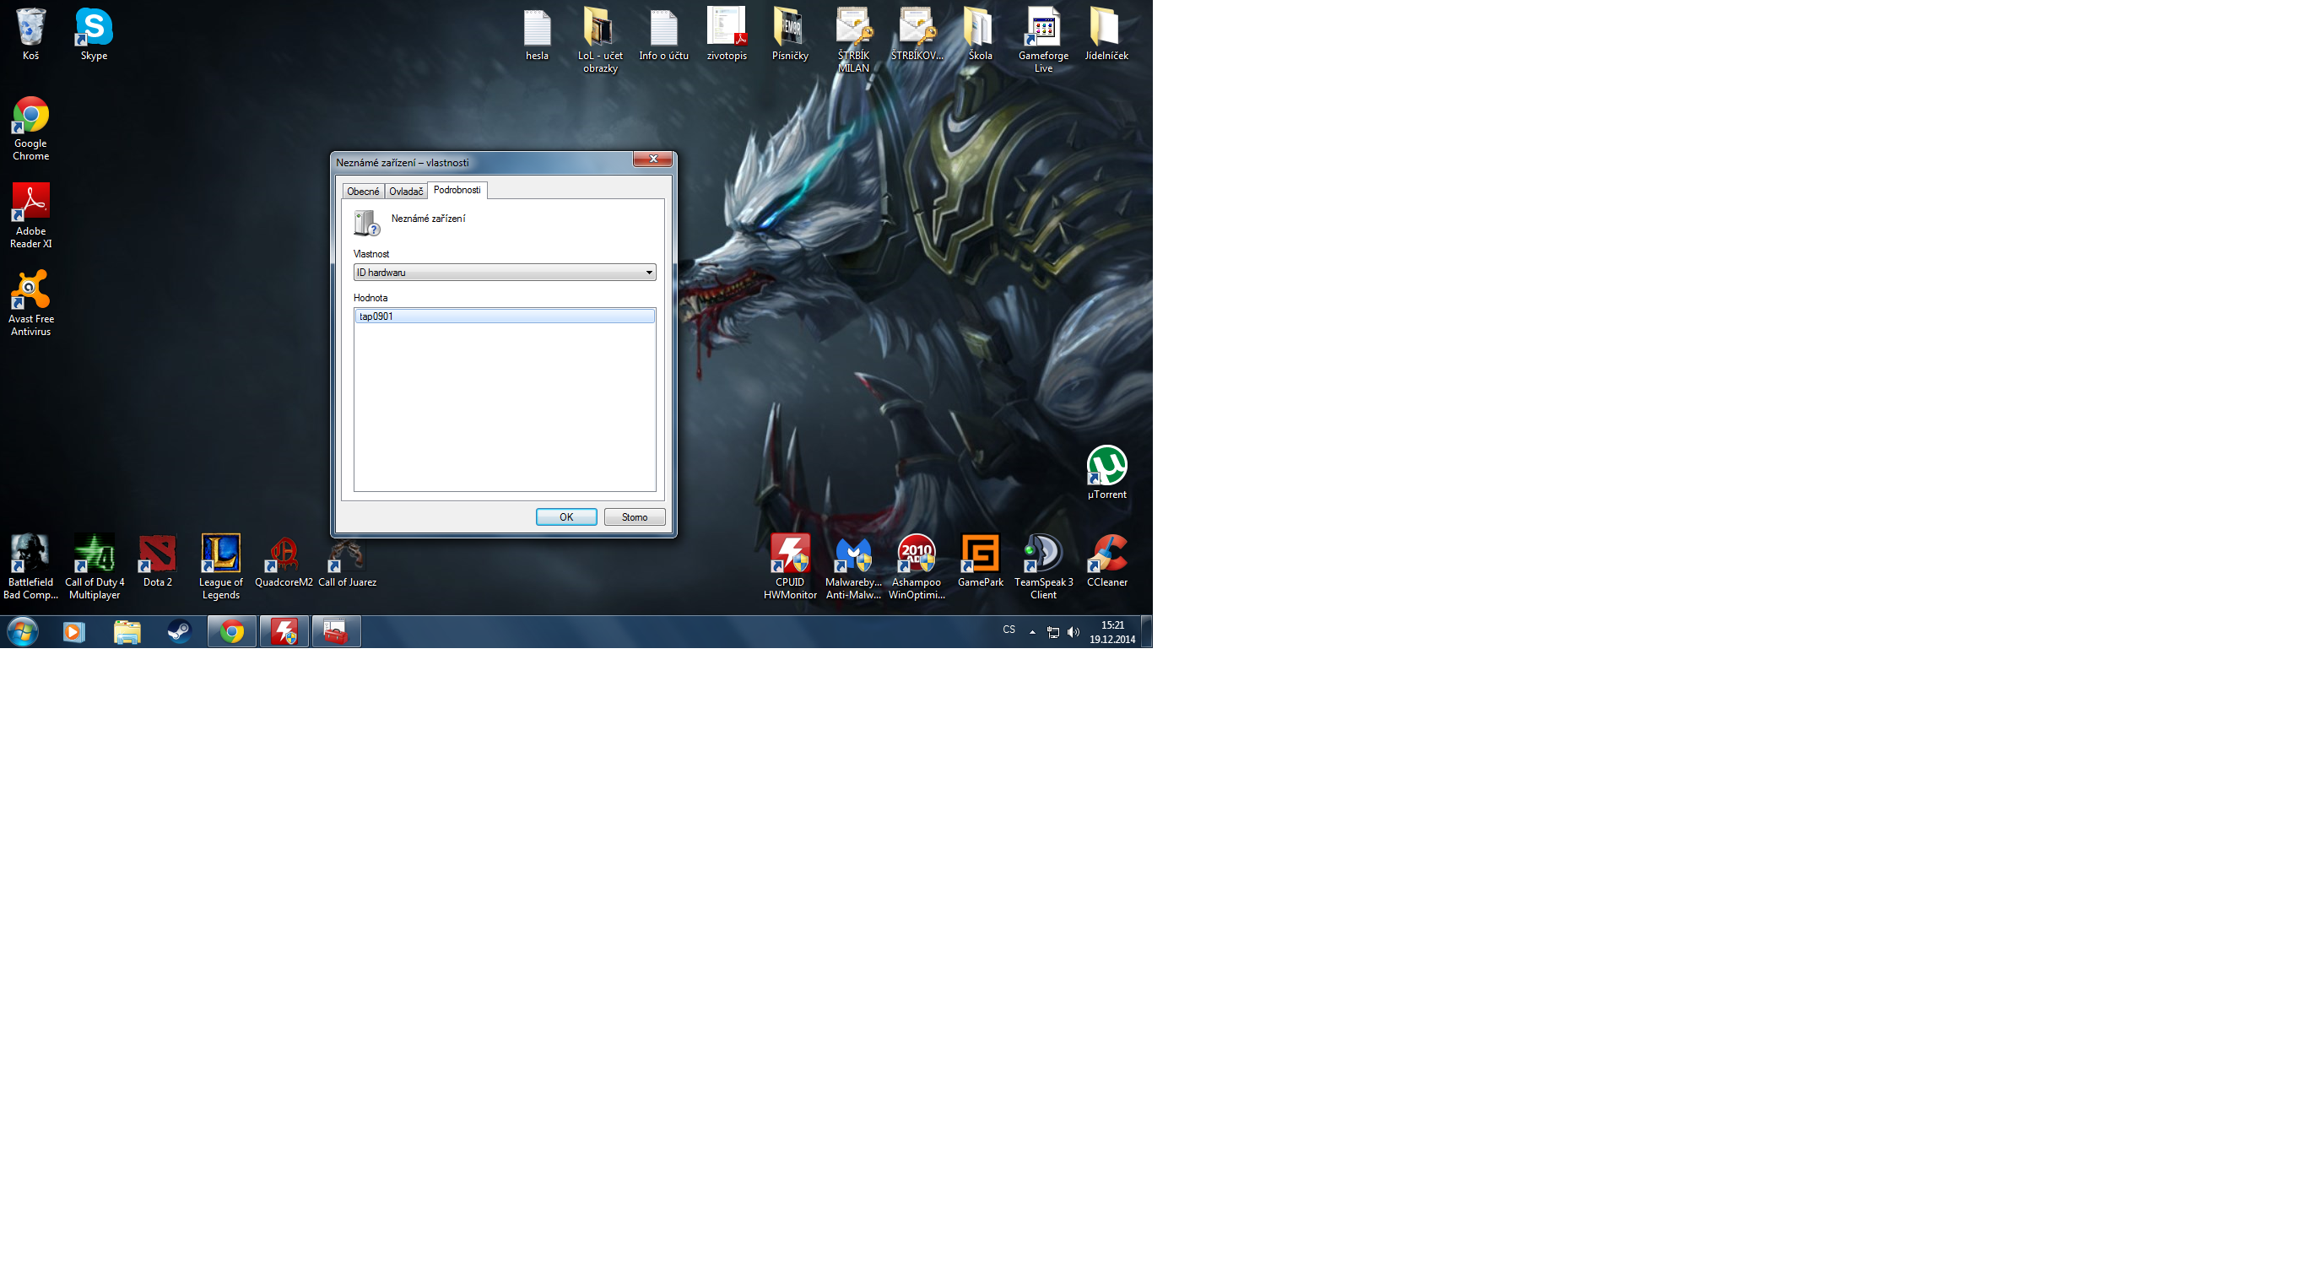
Task: Select Battlefield Bad Company shortcut
Action: (30, 567)
